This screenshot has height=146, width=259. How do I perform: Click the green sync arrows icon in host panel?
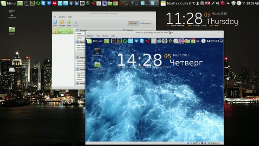(x=38, y=3)
